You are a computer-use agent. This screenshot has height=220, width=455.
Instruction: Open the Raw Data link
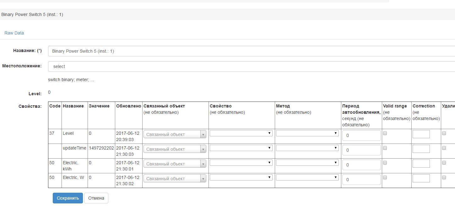14,33
